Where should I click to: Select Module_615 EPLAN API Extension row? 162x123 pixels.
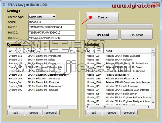tap(118, 86)
